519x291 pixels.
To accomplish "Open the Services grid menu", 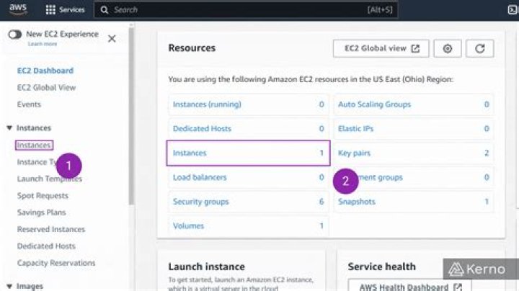I will 65,10.
